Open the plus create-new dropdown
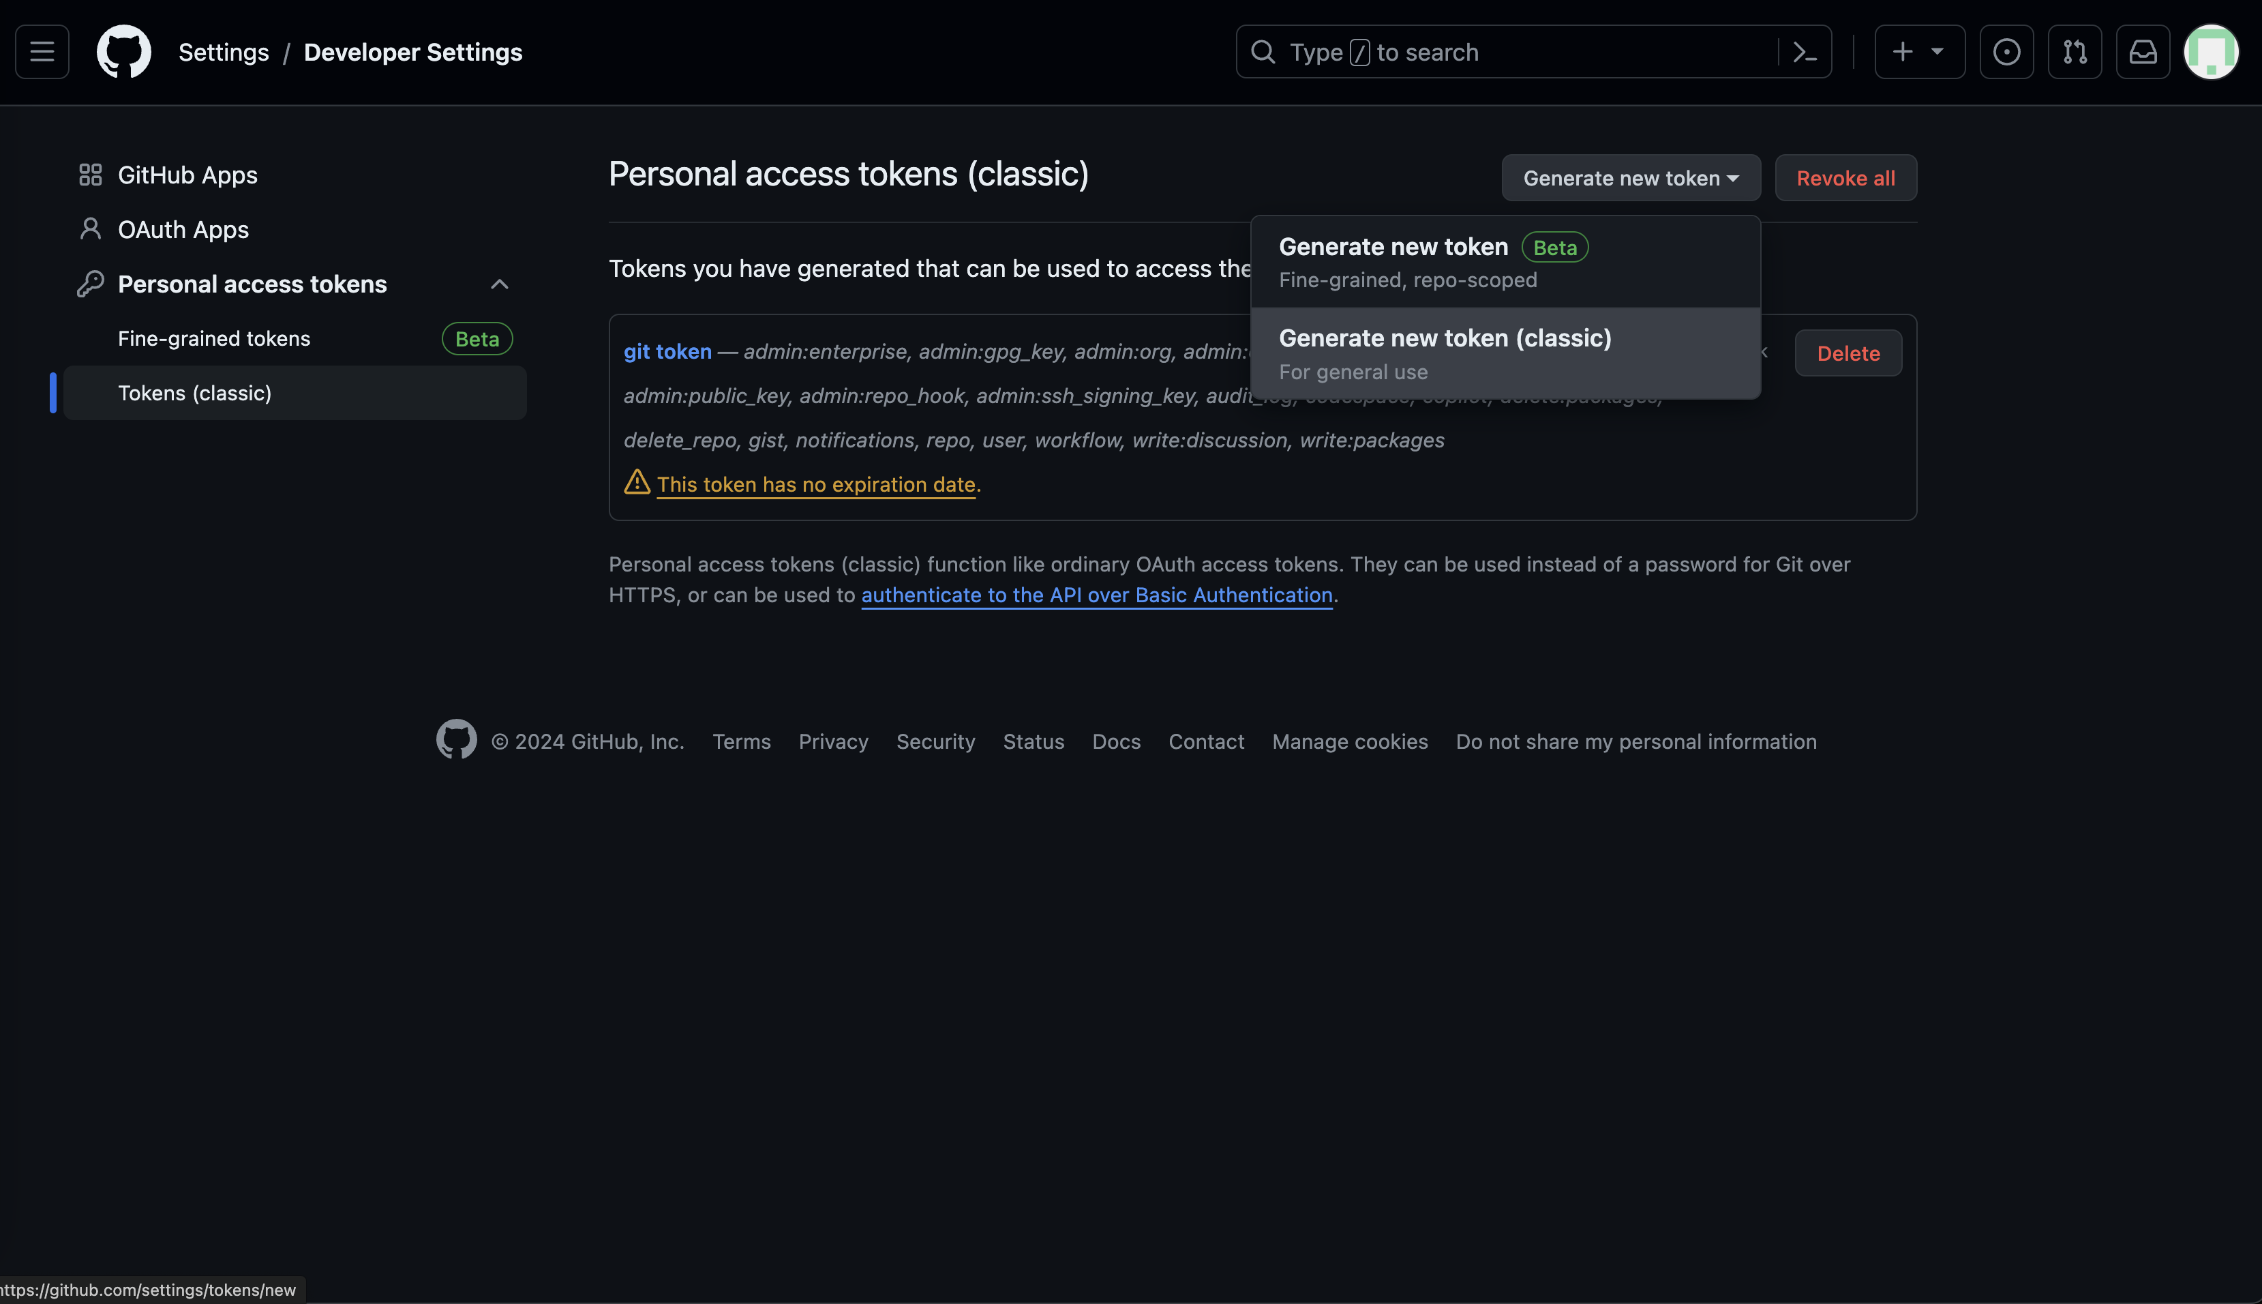Image resolution: width=2262 pixels, height=1304 pixels. point(1919,52)
